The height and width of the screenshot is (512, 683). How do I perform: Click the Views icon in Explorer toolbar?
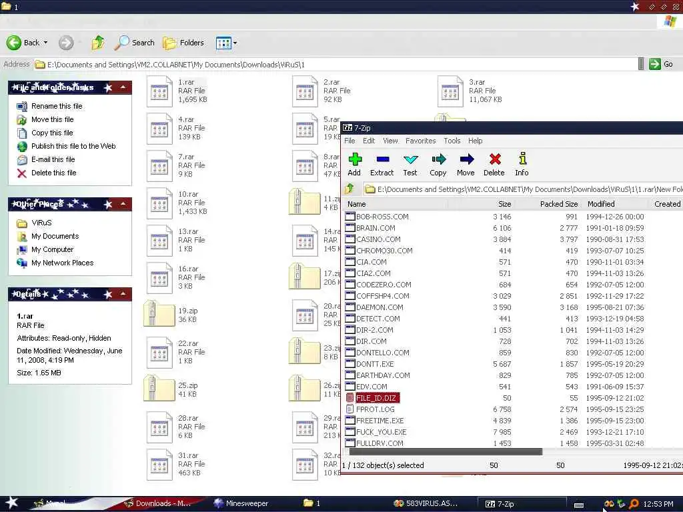pos(223,43)
